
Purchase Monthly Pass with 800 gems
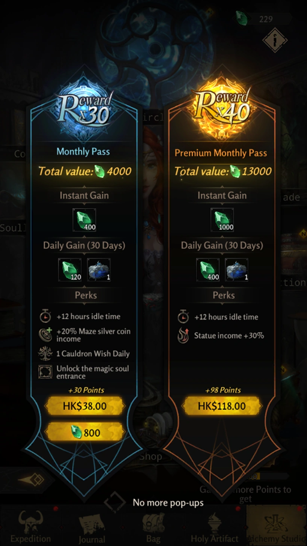coord(85,433)
